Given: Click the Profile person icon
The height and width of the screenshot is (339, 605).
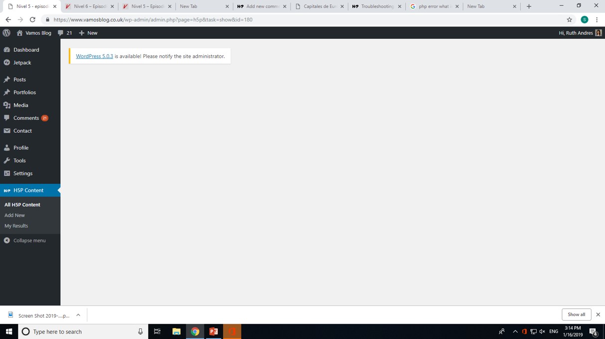Looking at the screenshot, I should (x=7, y=148).
